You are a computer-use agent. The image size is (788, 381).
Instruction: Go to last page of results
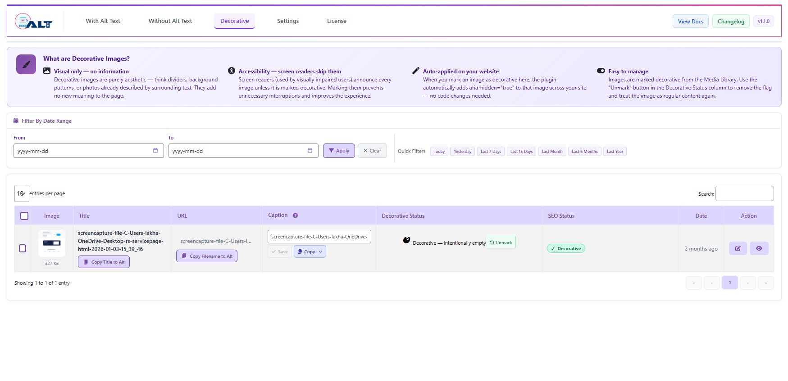pyautogui.click(x=766, y=283)
